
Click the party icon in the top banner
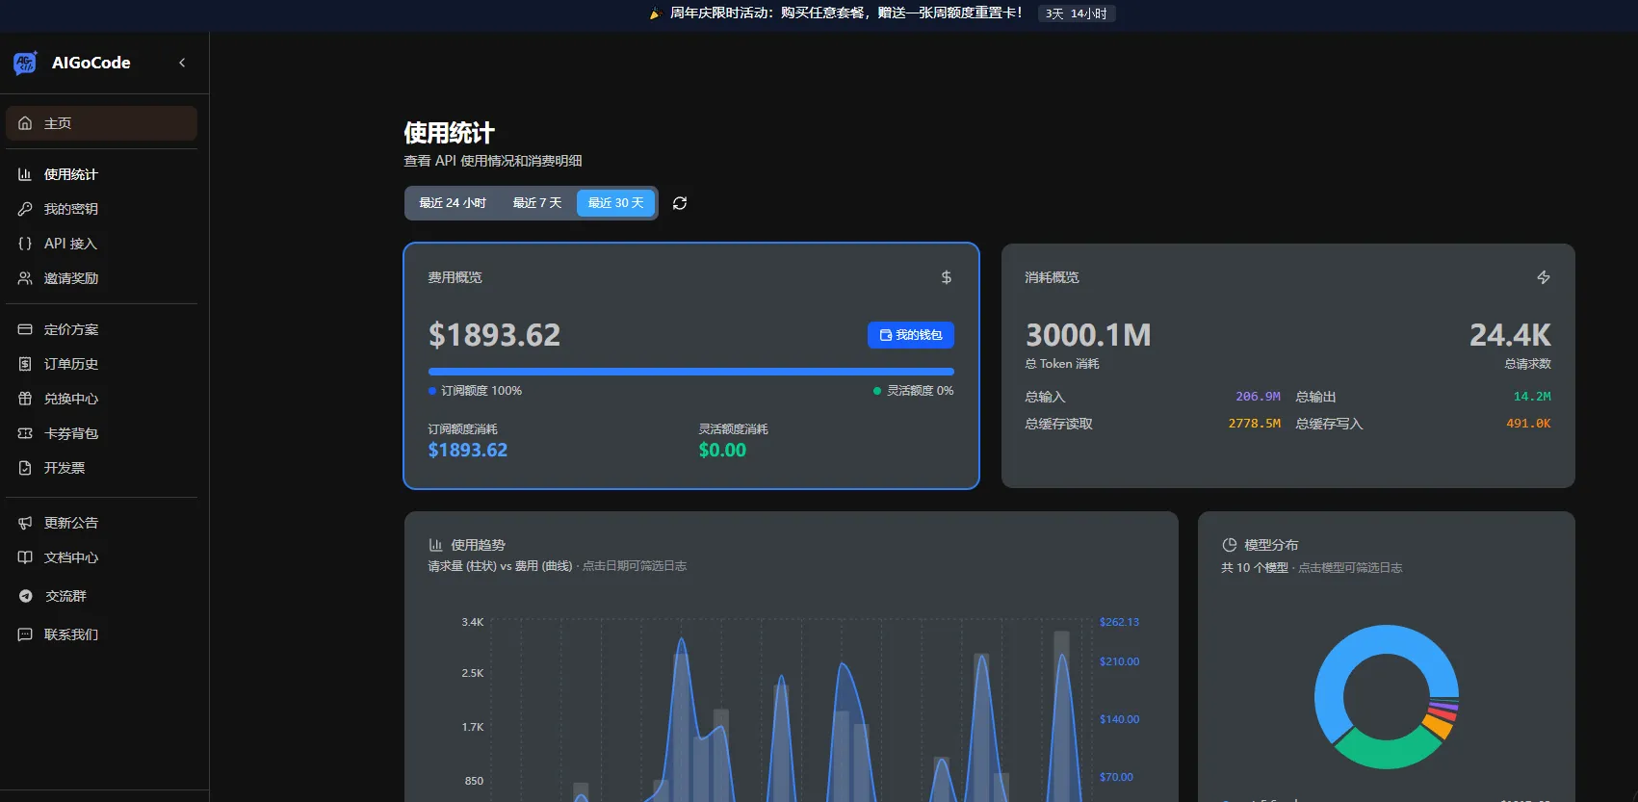coord(655,13)
